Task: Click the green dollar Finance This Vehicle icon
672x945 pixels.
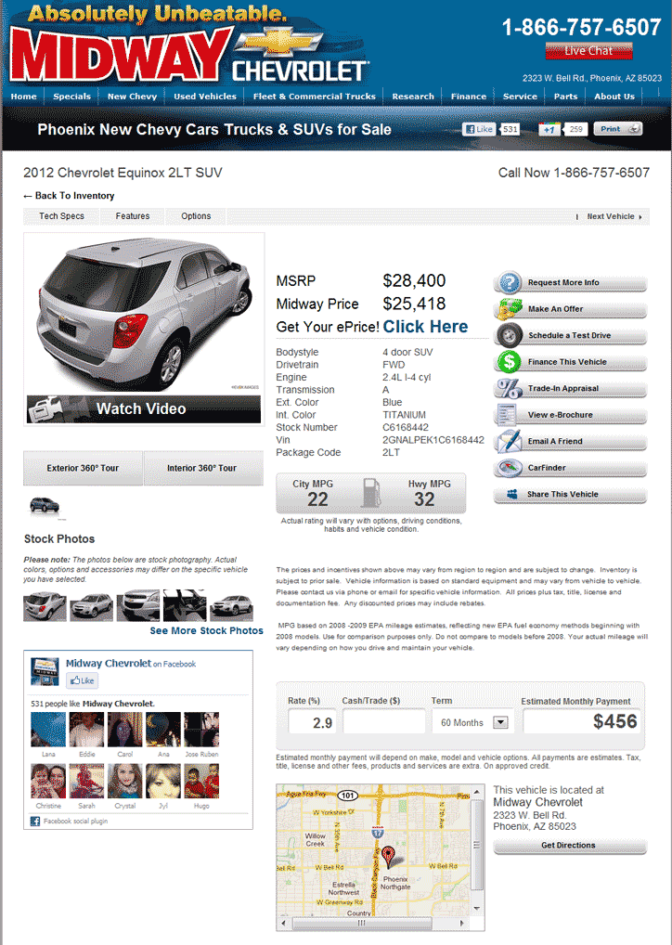Action: coord(510,362)
